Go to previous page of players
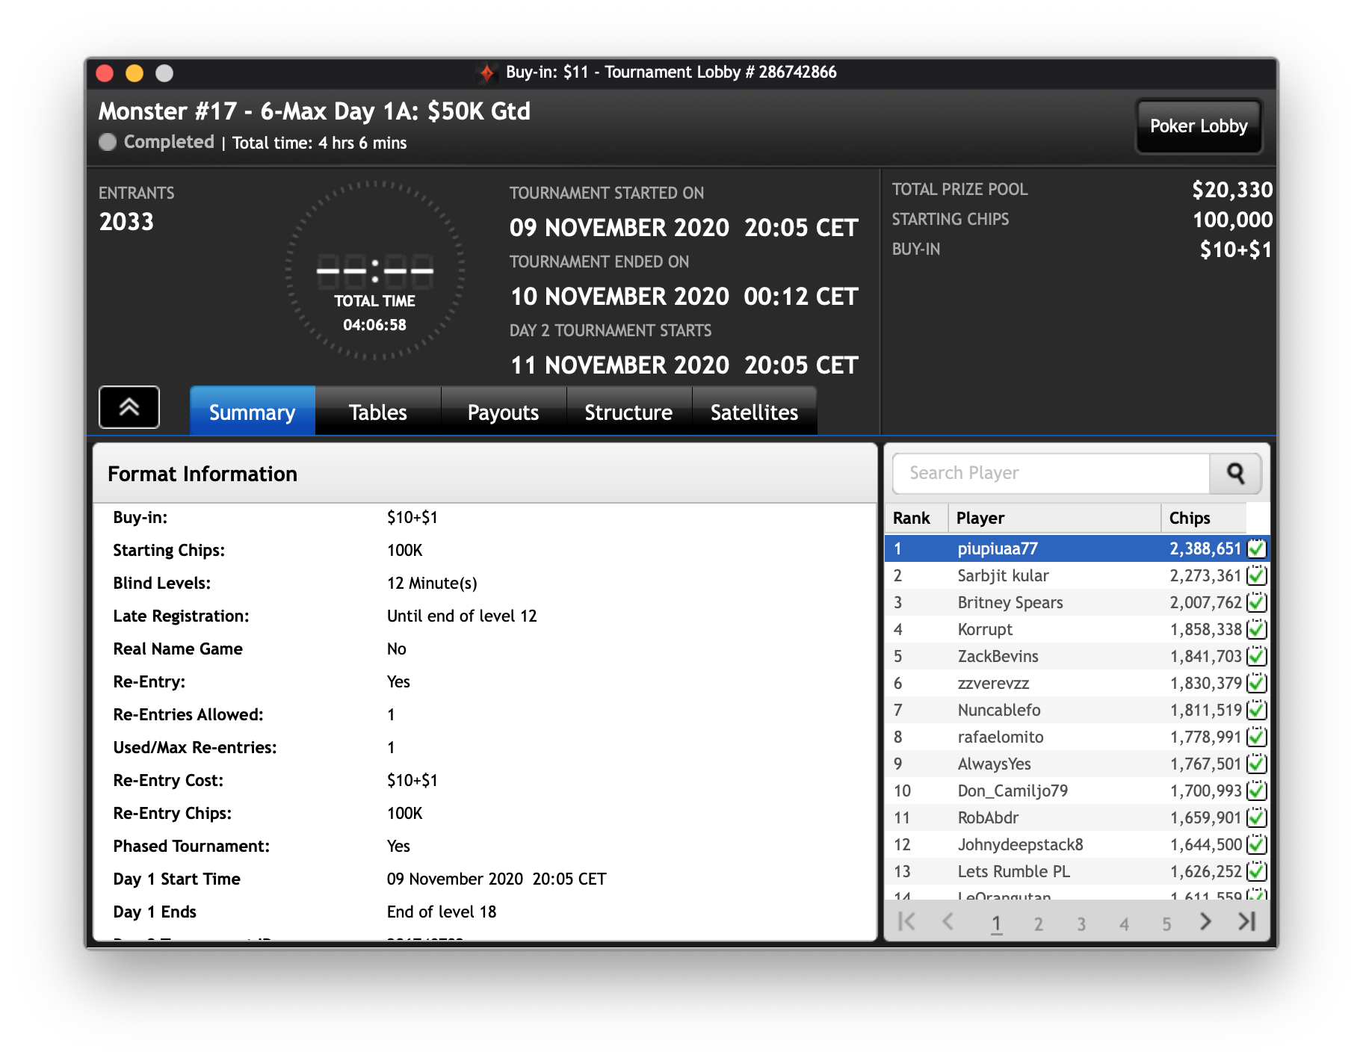 point(948,922)
